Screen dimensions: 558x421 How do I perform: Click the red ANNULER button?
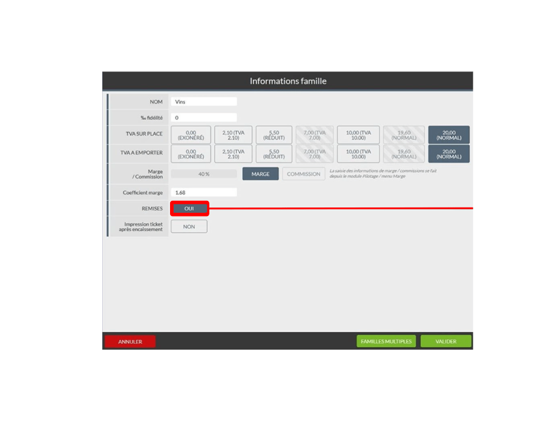pos(130,341)
